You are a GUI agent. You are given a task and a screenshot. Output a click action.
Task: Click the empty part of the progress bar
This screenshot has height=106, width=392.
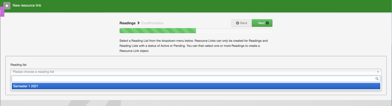(234, 31)
